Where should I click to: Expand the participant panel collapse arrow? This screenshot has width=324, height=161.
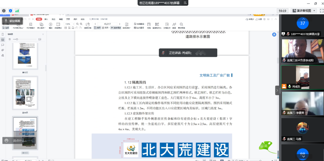[277, 90]
